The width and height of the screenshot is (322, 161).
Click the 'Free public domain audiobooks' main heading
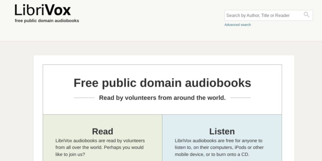tap(162, 83)
